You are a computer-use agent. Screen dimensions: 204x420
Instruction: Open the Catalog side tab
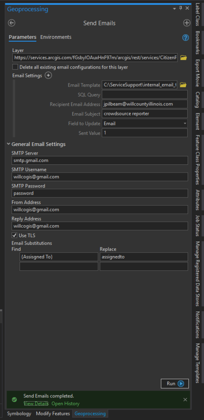click(x=197, y=100)
